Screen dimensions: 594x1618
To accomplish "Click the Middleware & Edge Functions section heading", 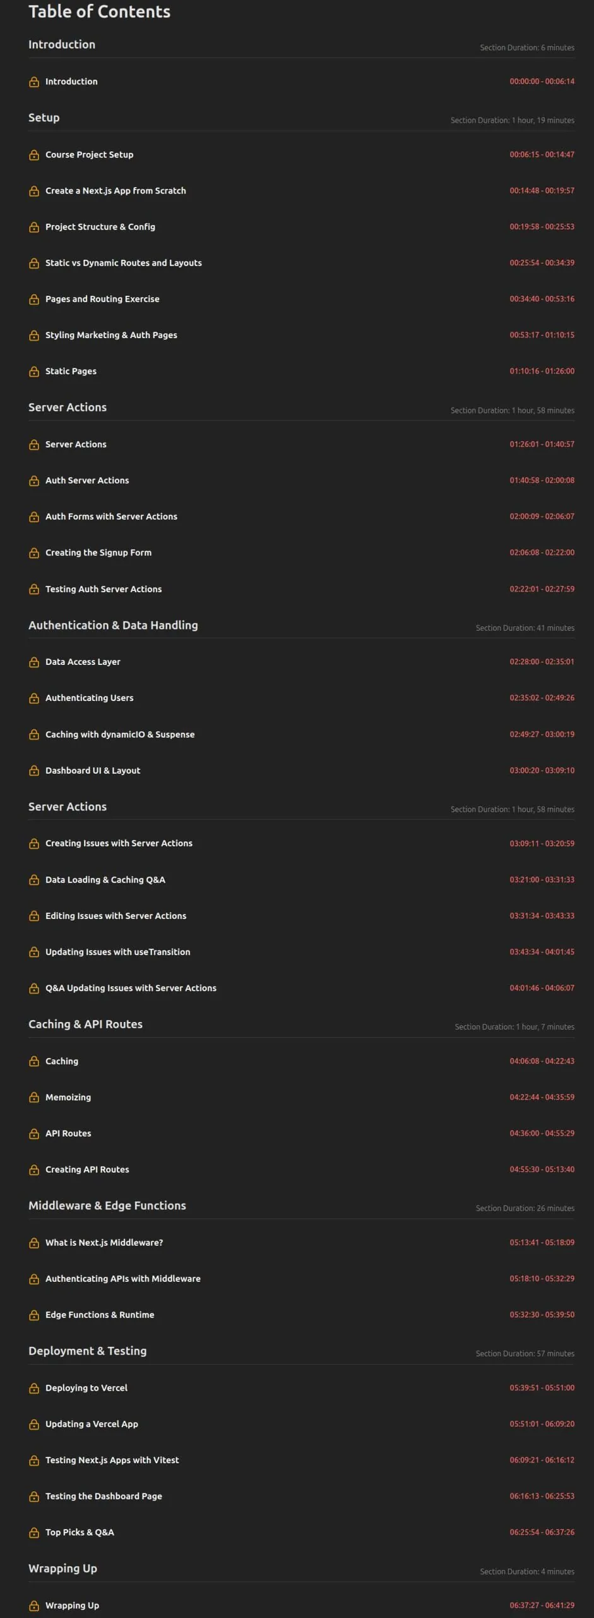I will pyautogui.click(x=107, y=1205).
